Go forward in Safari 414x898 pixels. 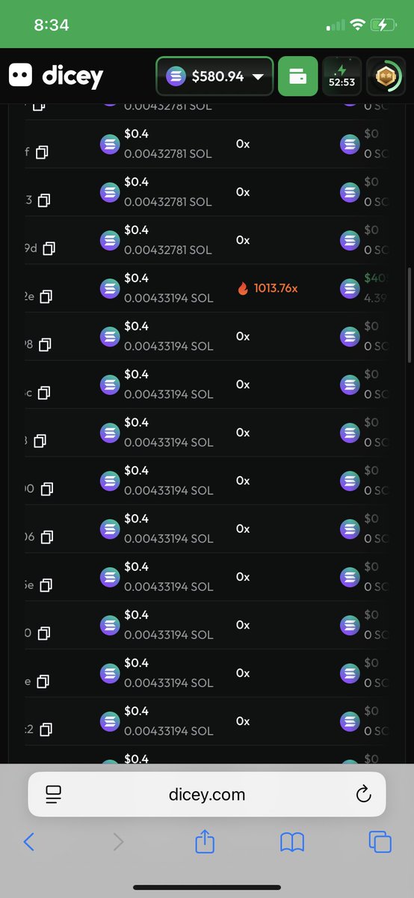point(118,842)
